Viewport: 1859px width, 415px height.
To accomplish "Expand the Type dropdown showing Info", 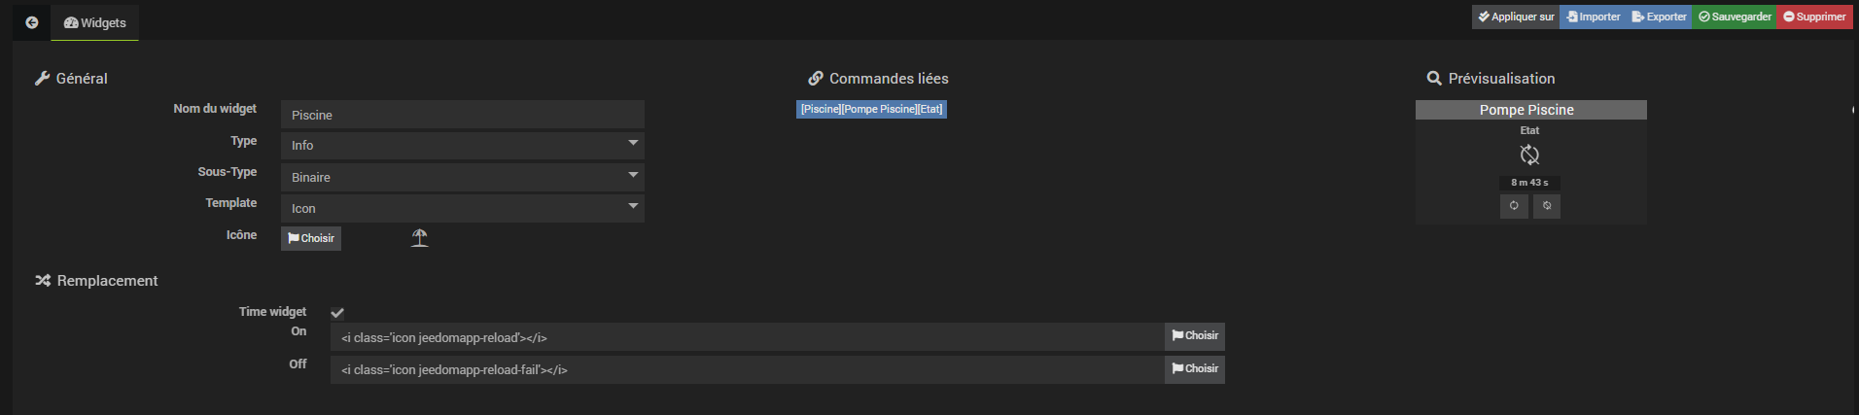I will click(463, 146).
